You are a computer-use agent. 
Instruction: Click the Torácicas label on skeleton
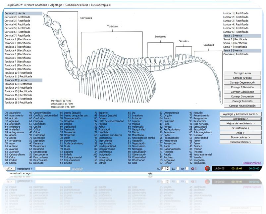[112, 26]
